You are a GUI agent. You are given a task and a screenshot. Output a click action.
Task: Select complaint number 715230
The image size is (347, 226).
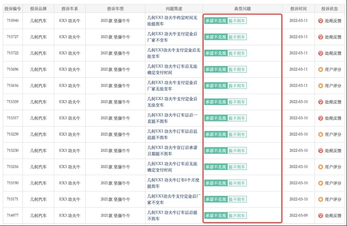(x=13, y=151)
